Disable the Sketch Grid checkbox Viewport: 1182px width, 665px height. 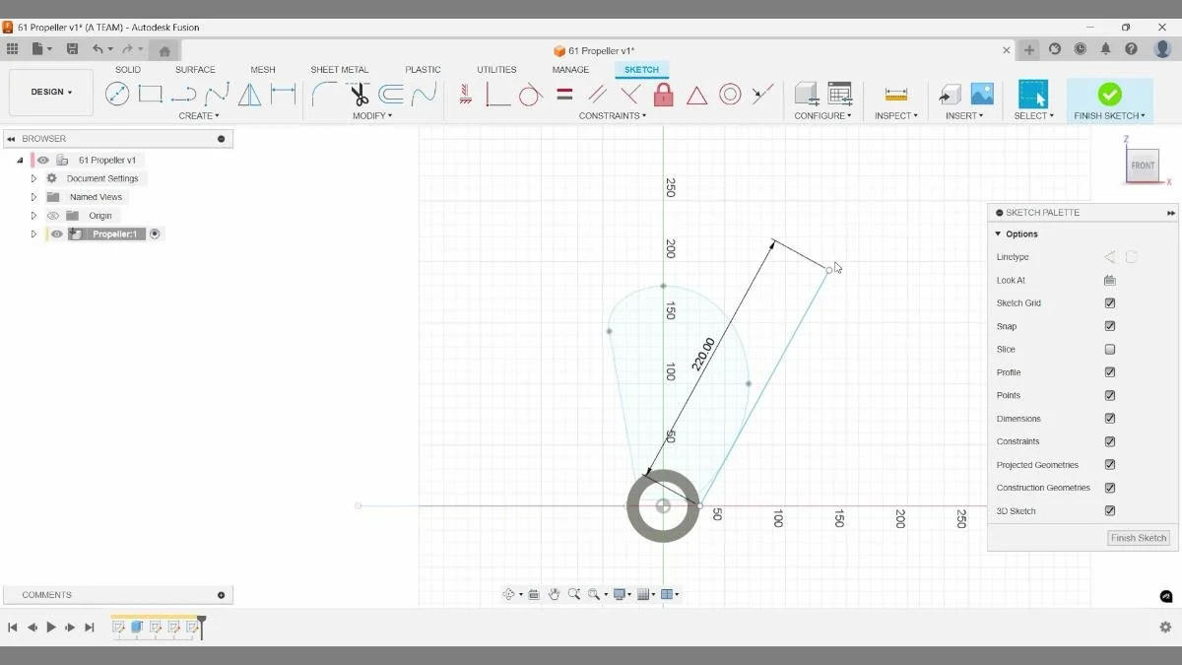[1109, 302]
